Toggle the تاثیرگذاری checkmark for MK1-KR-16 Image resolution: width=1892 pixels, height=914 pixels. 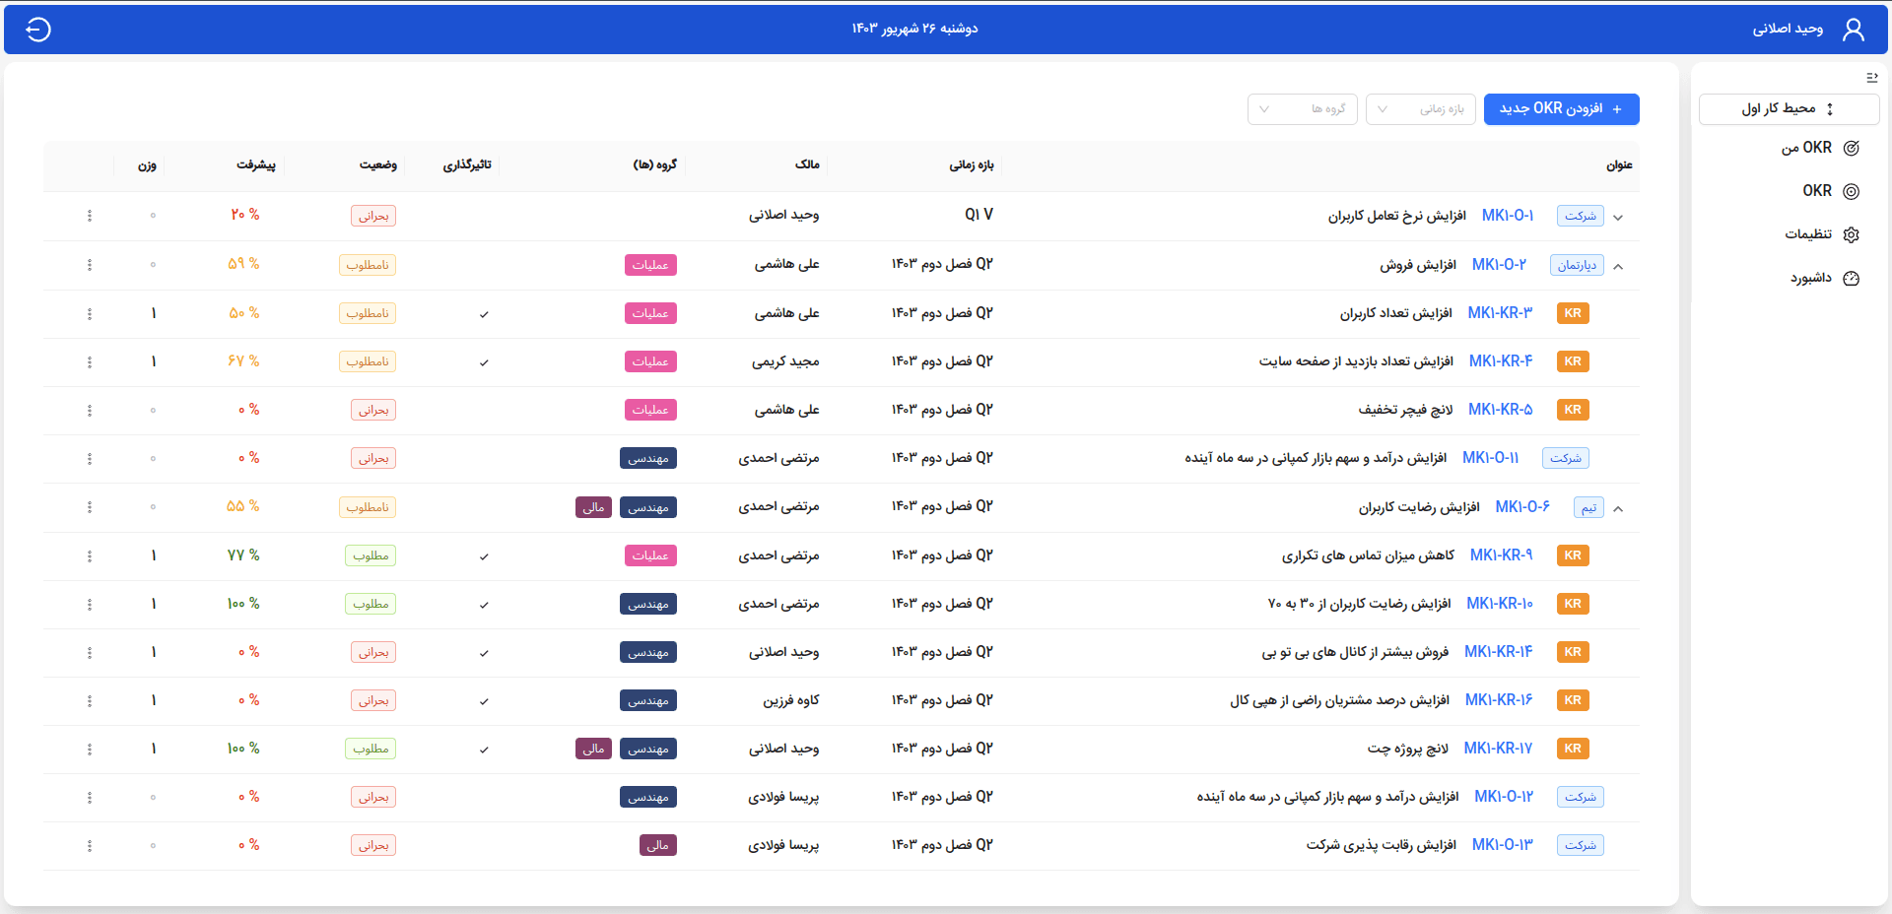click(x=484, y=701)
